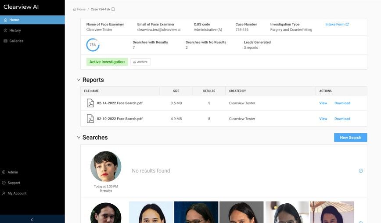Click the Active Investigation status badge

(x=107, y=62)
